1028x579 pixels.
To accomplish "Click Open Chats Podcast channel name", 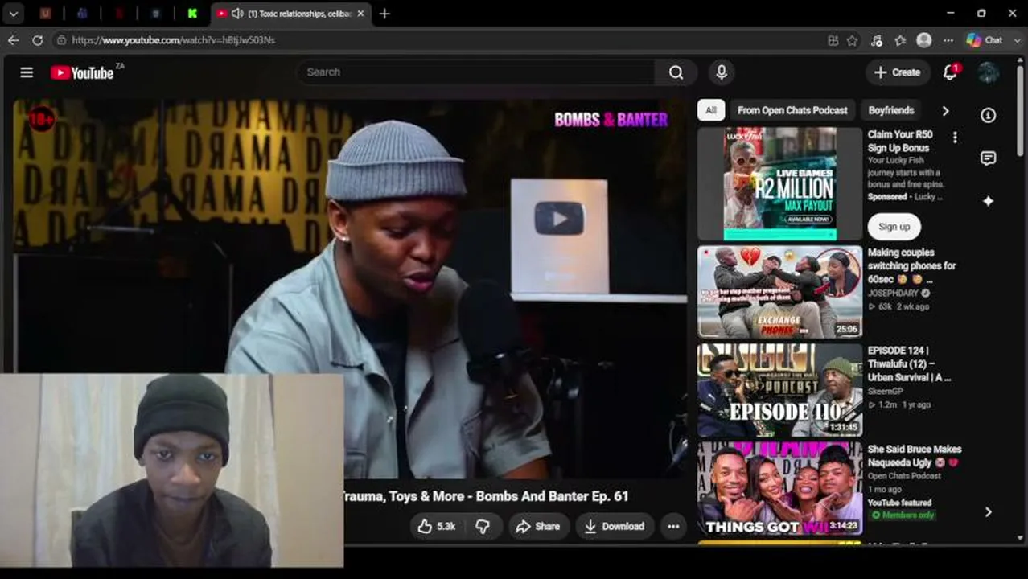I will coord(904,476).
